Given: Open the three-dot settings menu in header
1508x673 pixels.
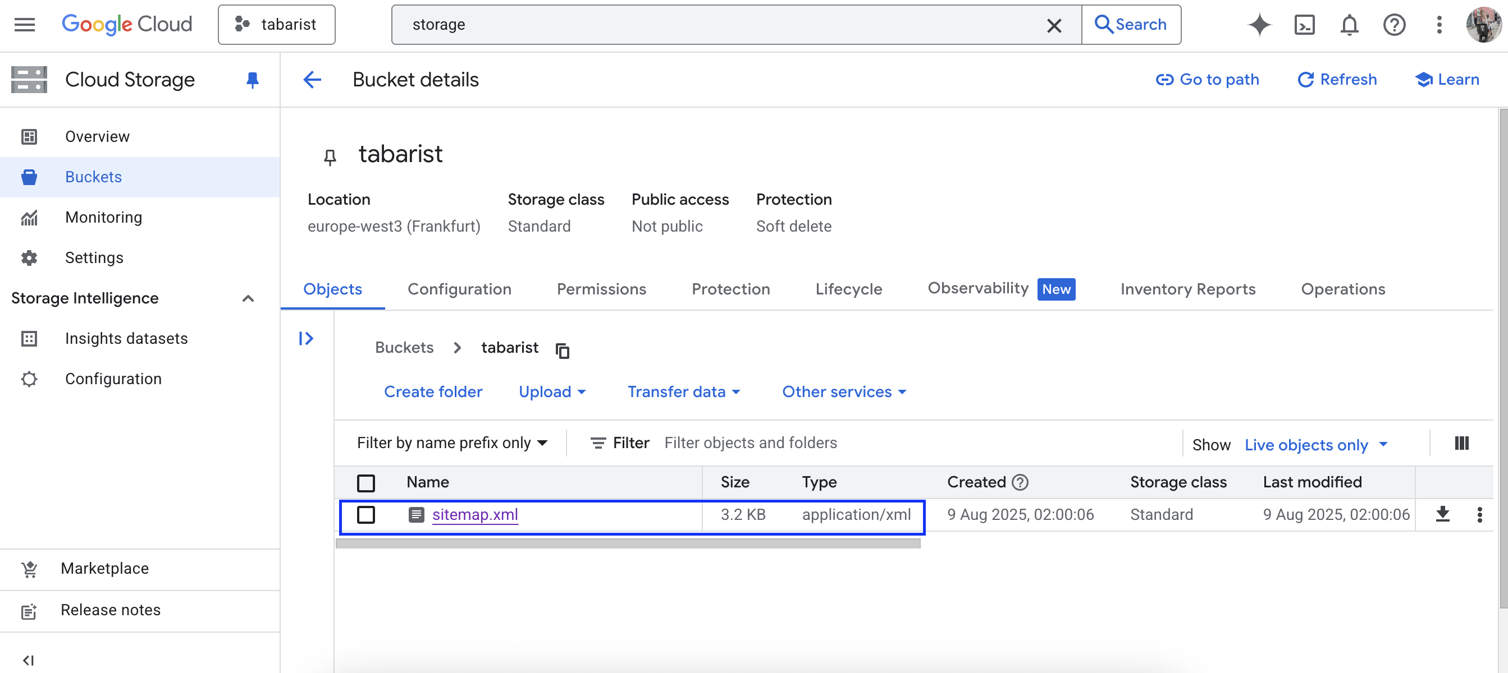Looking at the screenshot, I should click(x=1439, y=25).
